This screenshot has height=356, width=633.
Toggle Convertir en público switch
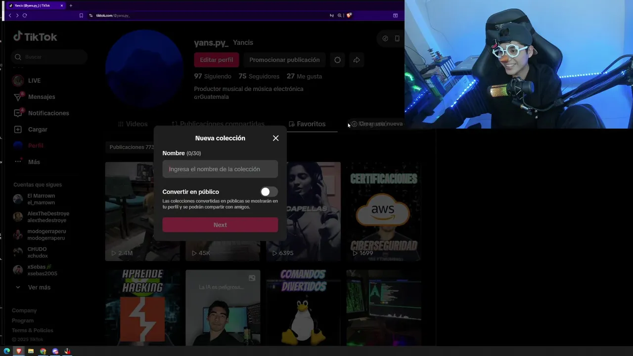tap(269, 192)
